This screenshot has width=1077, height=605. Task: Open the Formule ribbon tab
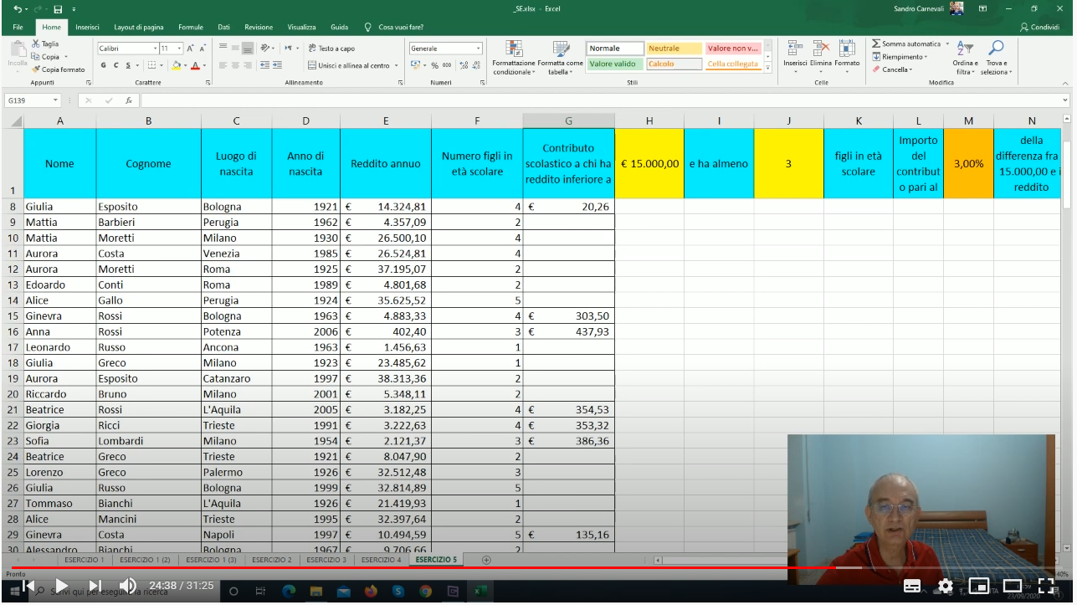tap(191, 27)
